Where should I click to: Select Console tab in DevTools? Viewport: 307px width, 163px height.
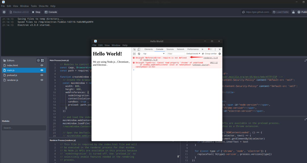159,49
